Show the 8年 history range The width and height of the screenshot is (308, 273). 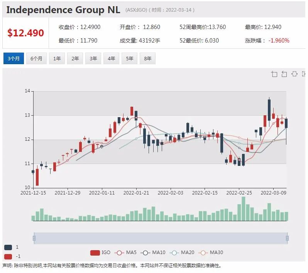click(x=147, y=58)
